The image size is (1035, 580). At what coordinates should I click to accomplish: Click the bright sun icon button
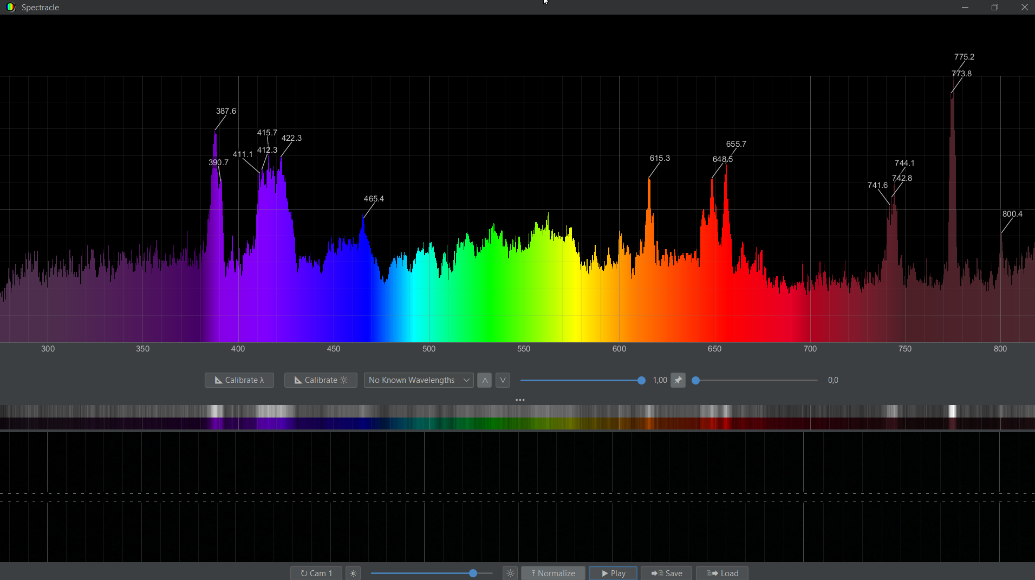(510, 573)
